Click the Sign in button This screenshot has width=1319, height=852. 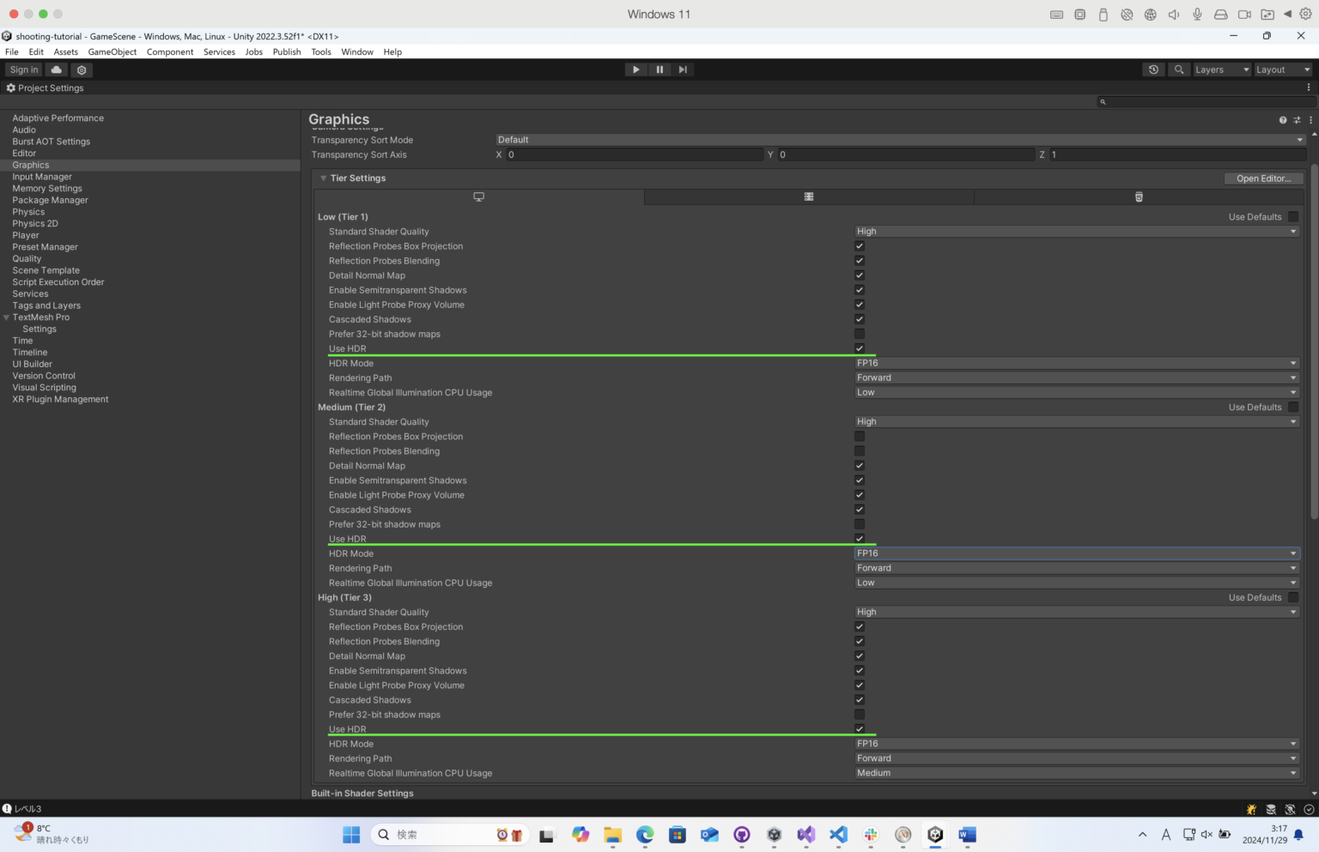[23, 69]
